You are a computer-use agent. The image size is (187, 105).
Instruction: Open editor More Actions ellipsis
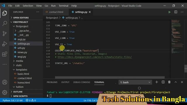[182, 12]
